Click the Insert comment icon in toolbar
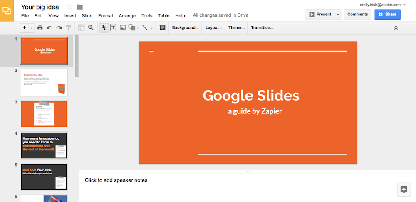 162,27
